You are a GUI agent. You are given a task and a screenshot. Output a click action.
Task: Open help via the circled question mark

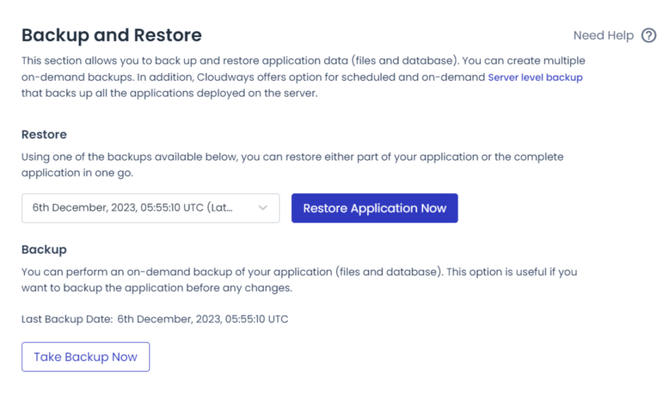(649, 35)
